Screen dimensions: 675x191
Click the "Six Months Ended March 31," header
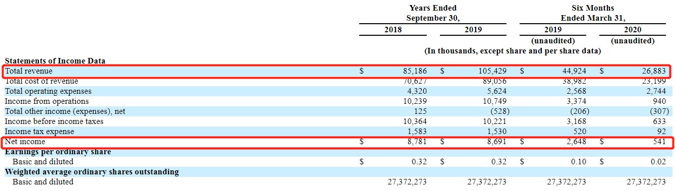click(x=593, y=13)
